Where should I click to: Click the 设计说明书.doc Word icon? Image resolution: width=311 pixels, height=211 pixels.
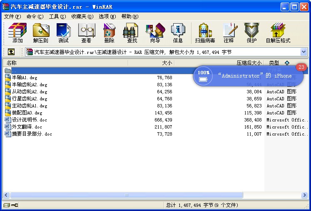(x=8, y=120)
